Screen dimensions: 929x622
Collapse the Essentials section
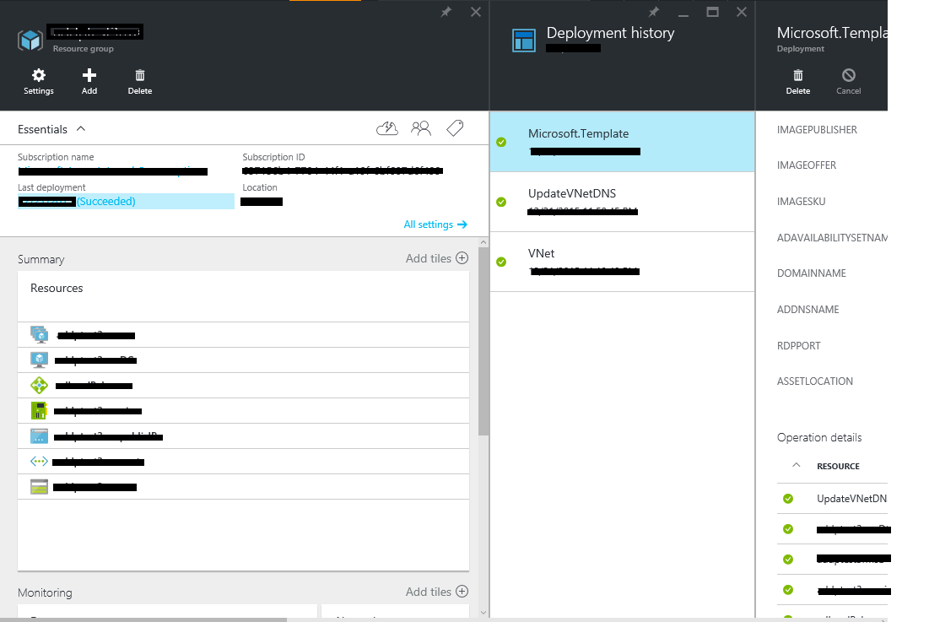82,128
